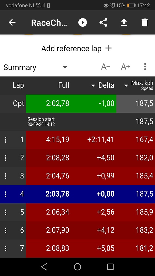Screen dimensions: 155x276
Task: Expand the Max. kph Speed column dropdown
Action: click(126, 86)
